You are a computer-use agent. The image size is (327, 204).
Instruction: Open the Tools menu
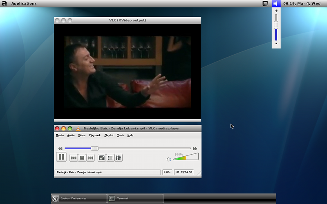click(x=120, y=135)
